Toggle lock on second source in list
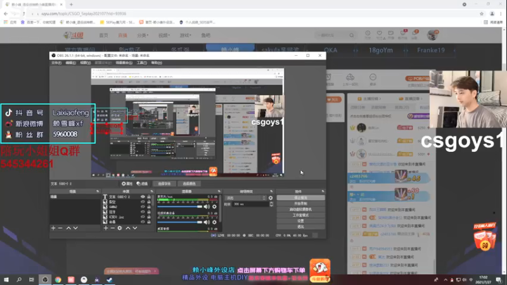The height and width of the screenshot is (285, 507). tap(149, 201)
